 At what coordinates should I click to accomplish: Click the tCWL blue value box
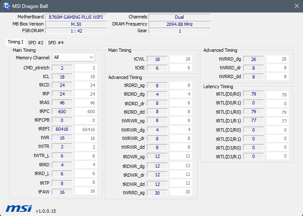(157, 59)
